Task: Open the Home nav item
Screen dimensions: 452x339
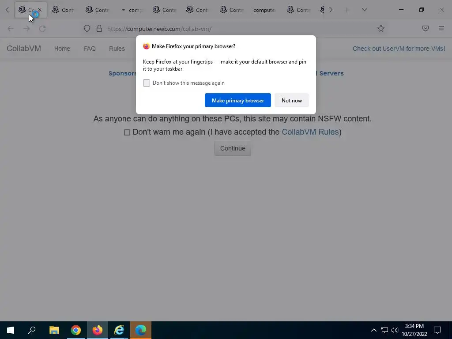Action: click(62, 49)
